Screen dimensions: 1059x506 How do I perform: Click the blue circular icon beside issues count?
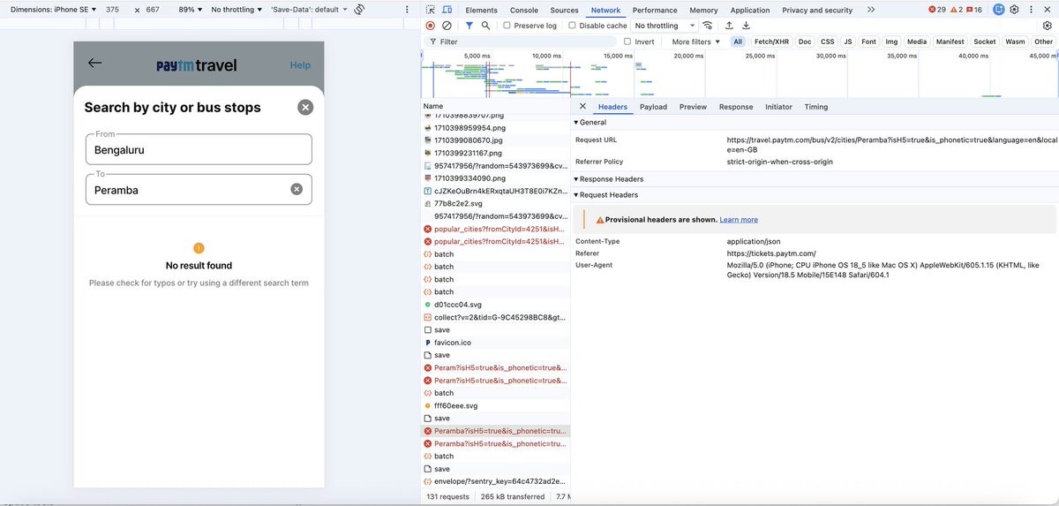click(998, 10)
